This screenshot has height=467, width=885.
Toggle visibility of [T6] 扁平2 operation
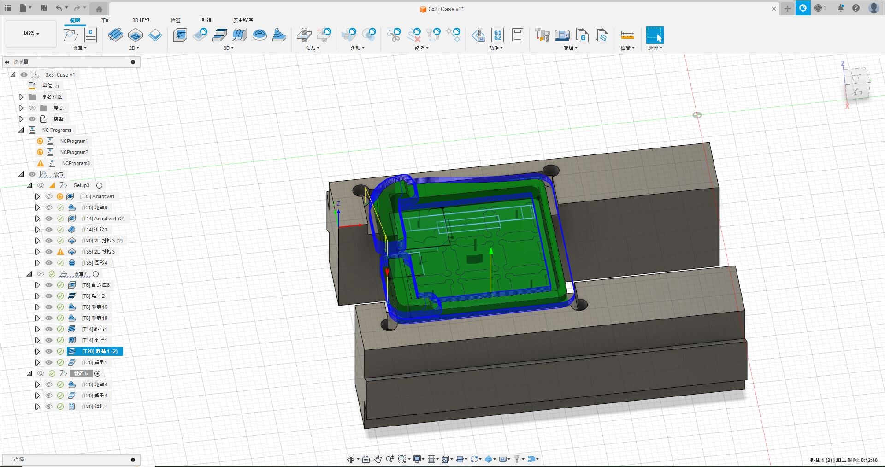coord(49,296)
